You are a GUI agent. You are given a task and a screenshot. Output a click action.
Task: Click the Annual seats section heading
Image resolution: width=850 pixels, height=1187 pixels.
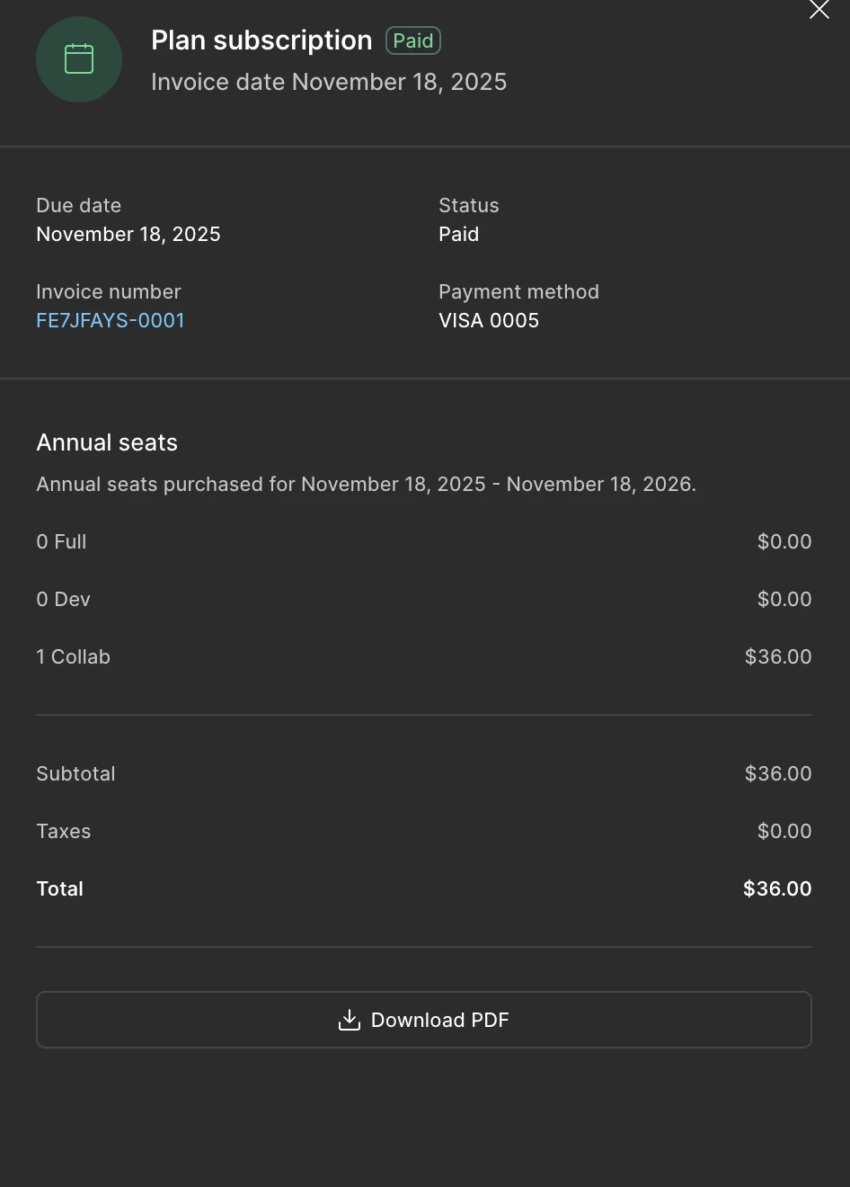107,442
